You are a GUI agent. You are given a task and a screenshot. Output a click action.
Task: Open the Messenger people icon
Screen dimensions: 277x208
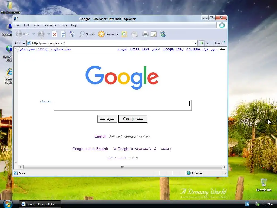pyautogui.click(x=163, y=34)
